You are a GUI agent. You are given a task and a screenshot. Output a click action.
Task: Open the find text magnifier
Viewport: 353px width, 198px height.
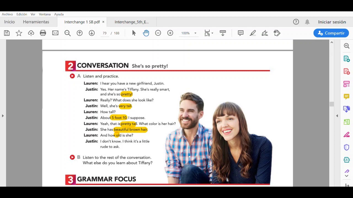click(x=68, y=33)
